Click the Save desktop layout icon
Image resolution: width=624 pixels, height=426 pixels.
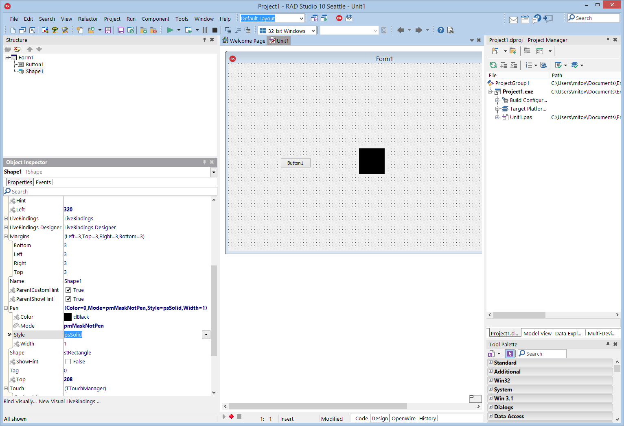tap(314, 18)
